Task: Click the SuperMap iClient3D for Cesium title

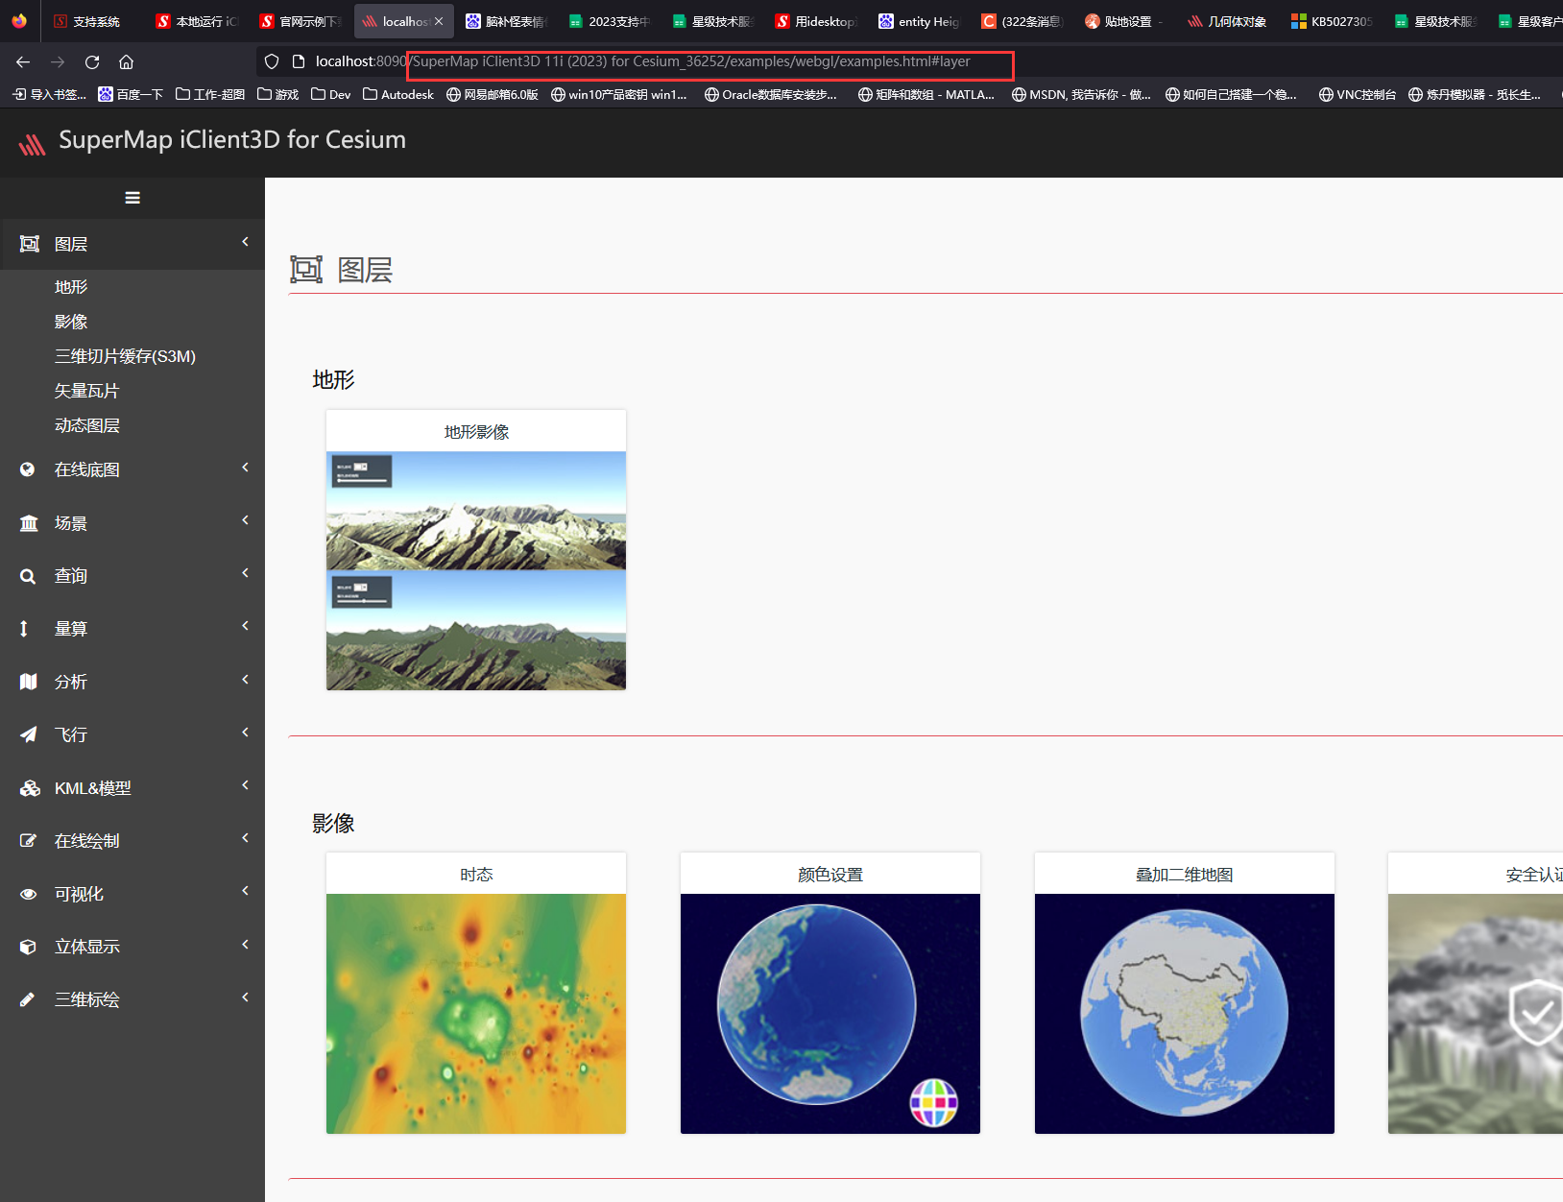Action: point(232,140)
